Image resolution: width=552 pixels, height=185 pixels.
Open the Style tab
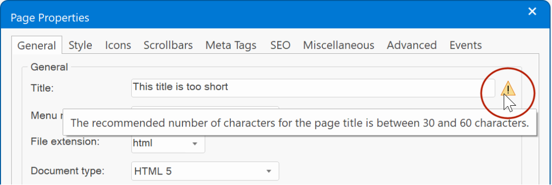pos(80,45)
